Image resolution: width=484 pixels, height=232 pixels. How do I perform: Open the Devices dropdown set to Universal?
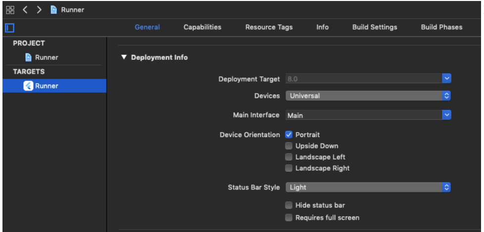tap(368, 96)
